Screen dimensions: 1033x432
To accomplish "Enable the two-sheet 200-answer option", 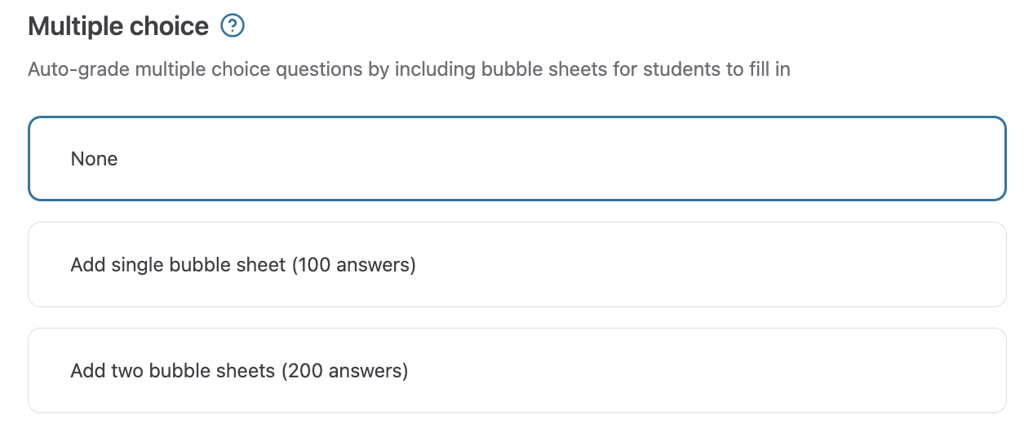I will [x=516, y=371].
